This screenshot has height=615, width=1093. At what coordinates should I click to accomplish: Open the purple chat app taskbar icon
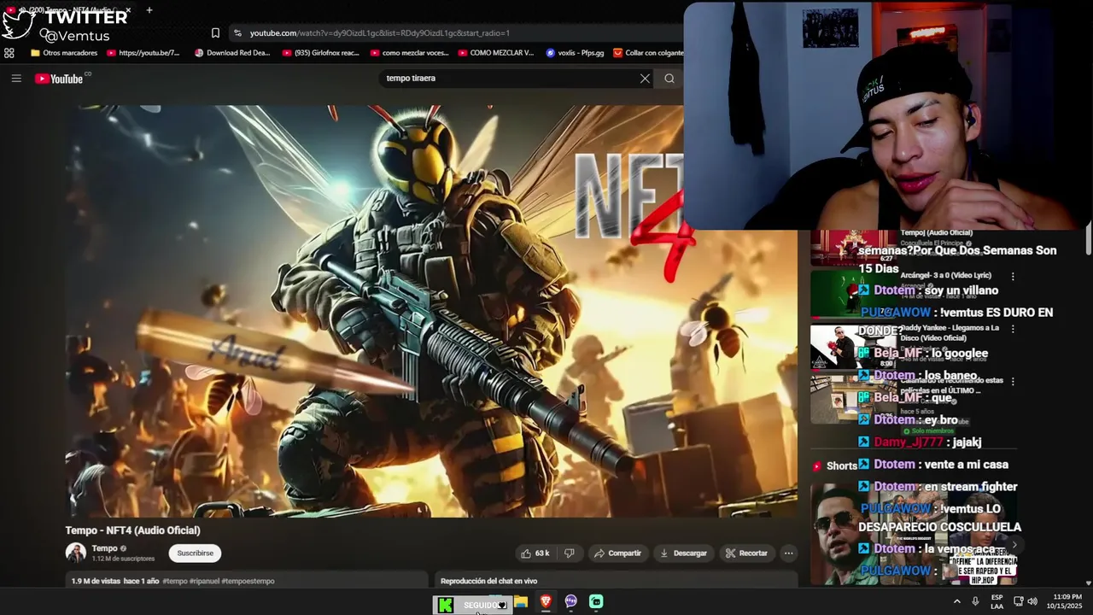click(571, 602)
